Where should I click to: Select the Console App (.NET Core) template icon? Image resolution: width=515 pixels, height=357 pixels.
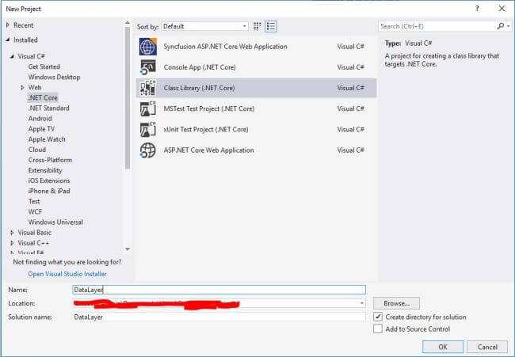coord(148,67)
